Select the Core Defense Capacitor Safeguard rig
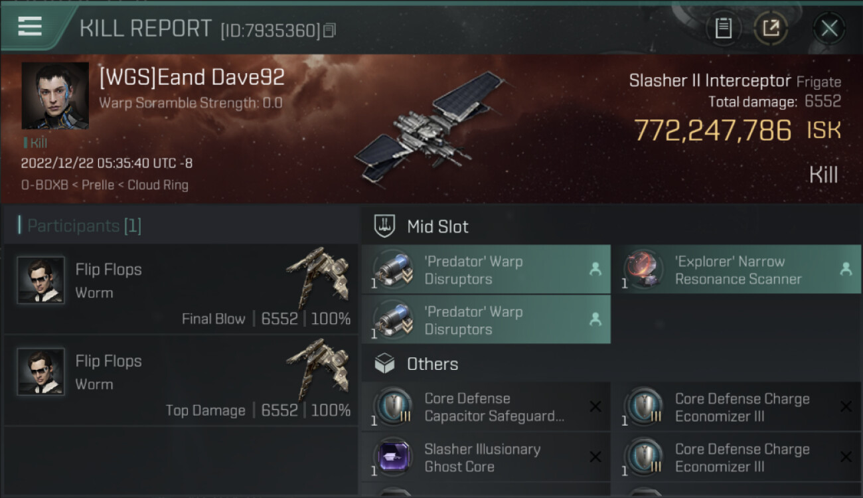Viewport: 863px width, 498px height. (x=486, y=407)
